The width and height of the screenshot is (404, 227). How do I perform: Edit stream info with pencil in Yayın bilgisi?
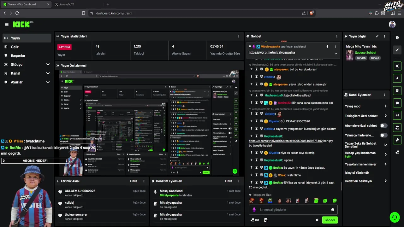tap(377, 36)
